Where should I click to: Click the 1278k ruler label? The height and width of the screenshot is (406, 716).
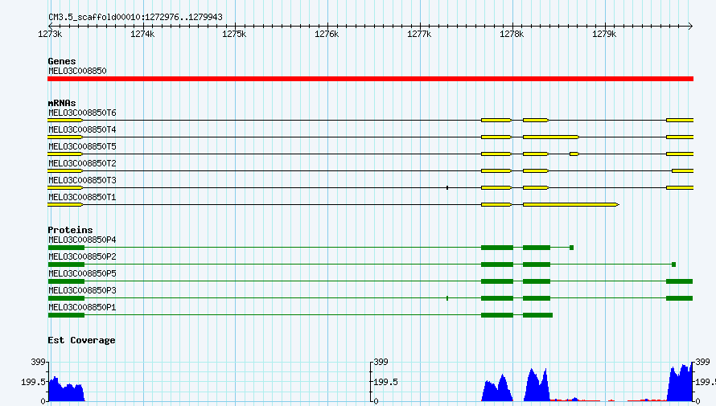pos(512,35)
